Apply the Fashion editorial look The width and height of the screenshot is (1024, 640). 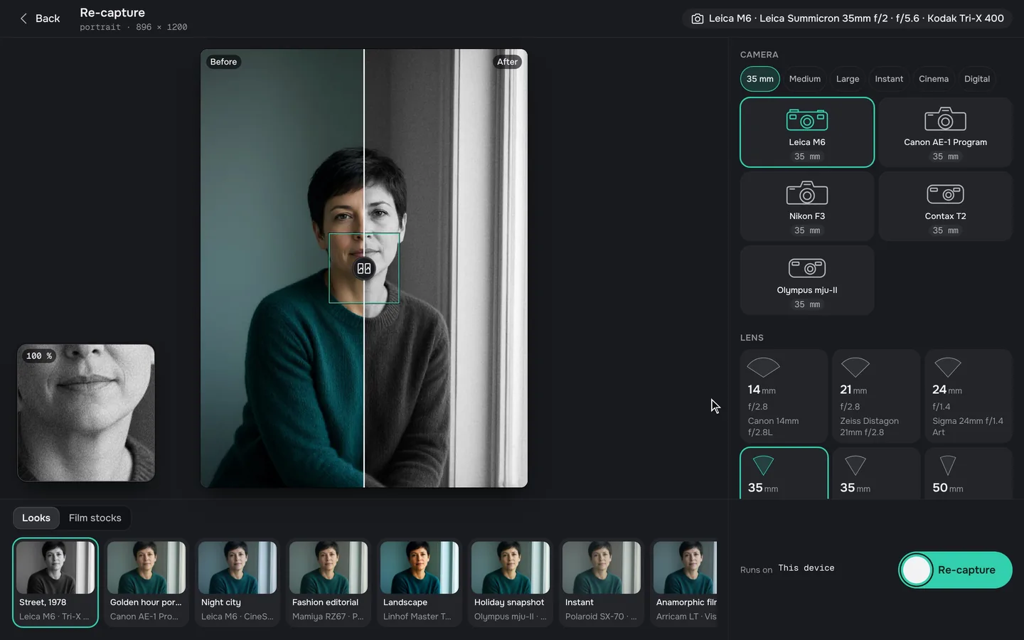click(329, 583)
